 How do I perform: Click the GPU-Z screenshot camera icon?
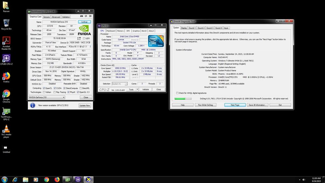82,16
